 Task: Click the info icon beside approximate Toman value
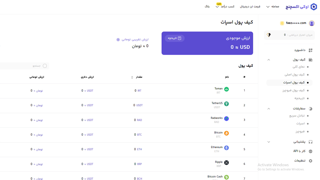[118, 40]
